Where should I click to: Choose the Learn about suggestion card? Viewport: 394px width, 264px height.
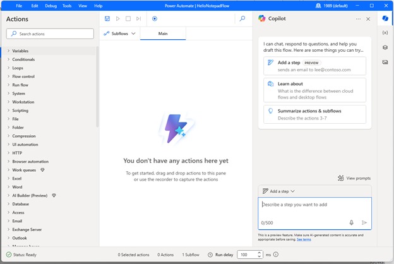click(314, 90)
